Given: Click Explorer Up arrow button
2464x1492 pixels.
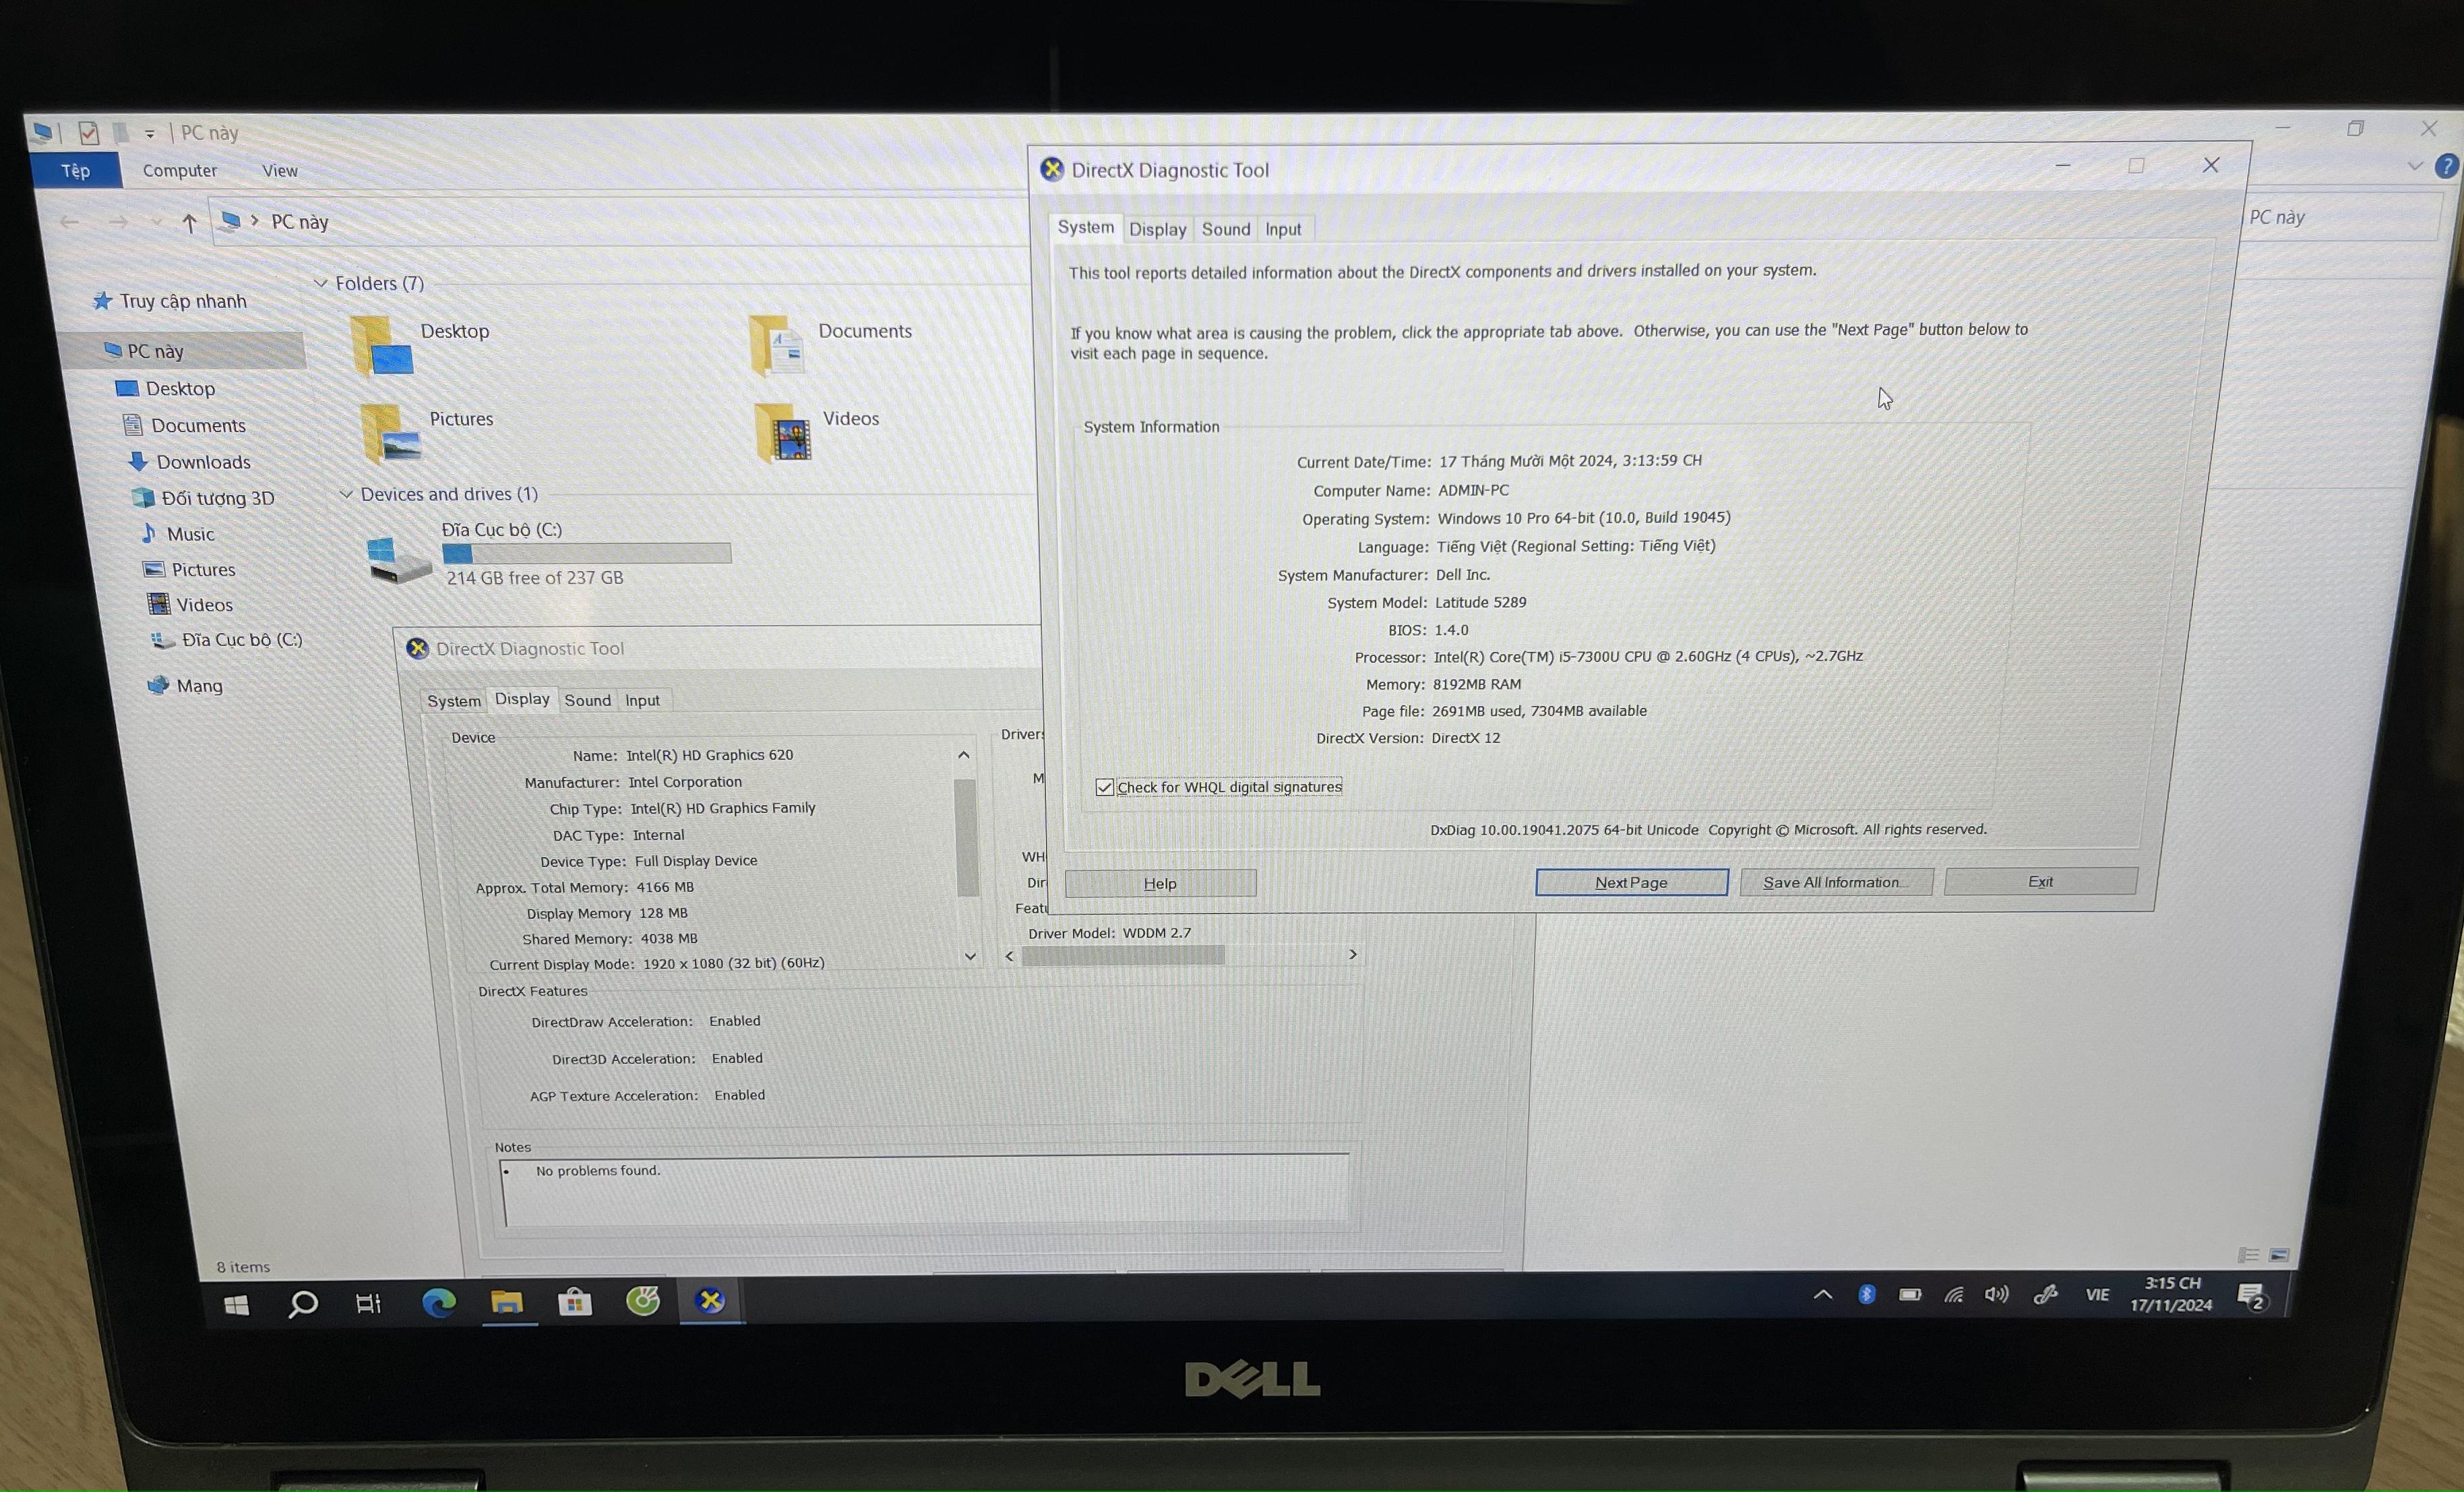Looking at the screenshot, I should tap(189, 223).
